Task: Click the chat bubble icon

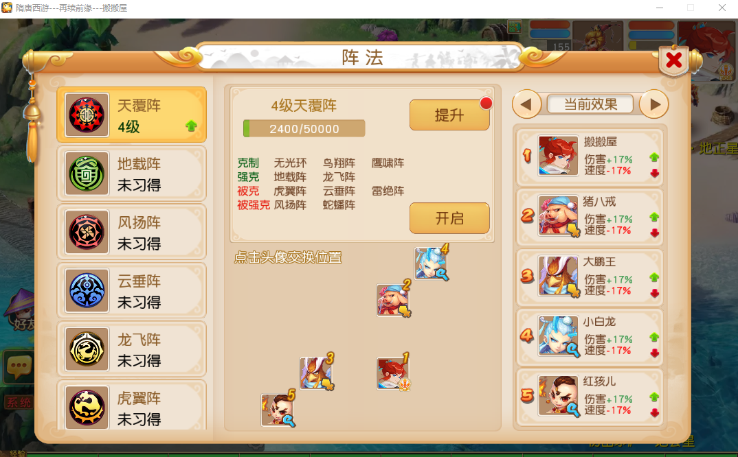Action: [19, 366]
